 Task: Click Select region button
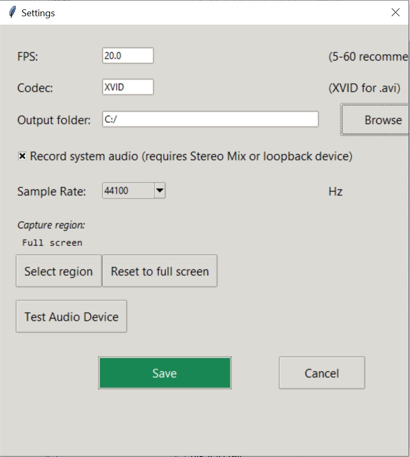(x=59, y=271)
